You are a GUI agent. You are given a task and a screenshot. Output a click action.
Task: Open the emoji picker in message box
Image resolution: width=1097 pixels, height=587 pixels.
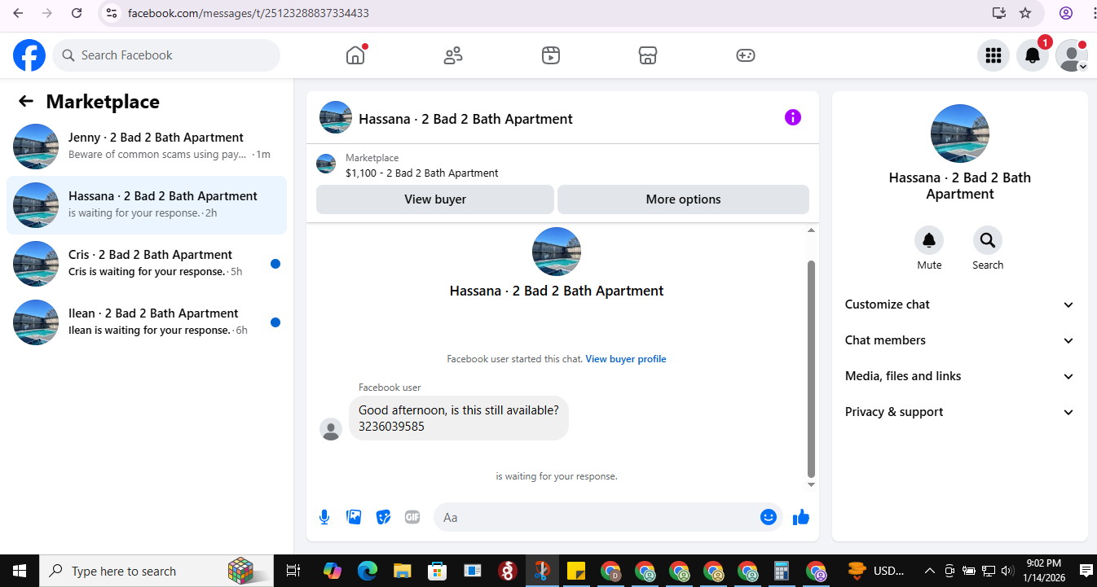(769, 517)
